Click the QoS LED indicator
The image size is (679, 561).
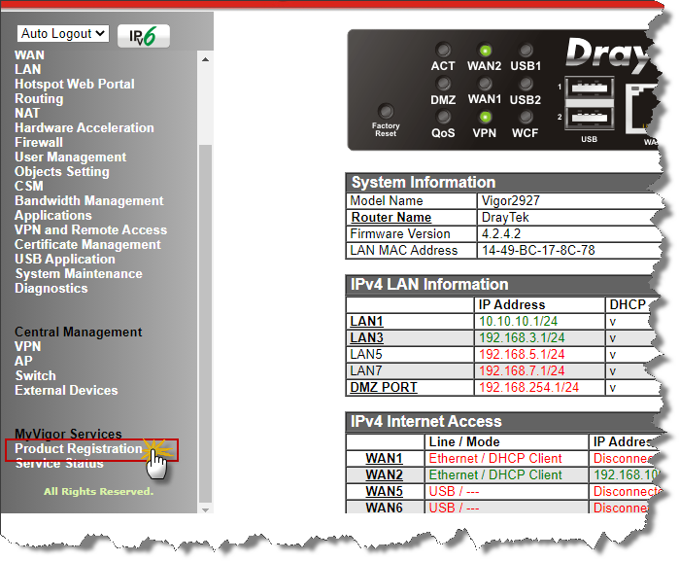click(x=443, y=117)
